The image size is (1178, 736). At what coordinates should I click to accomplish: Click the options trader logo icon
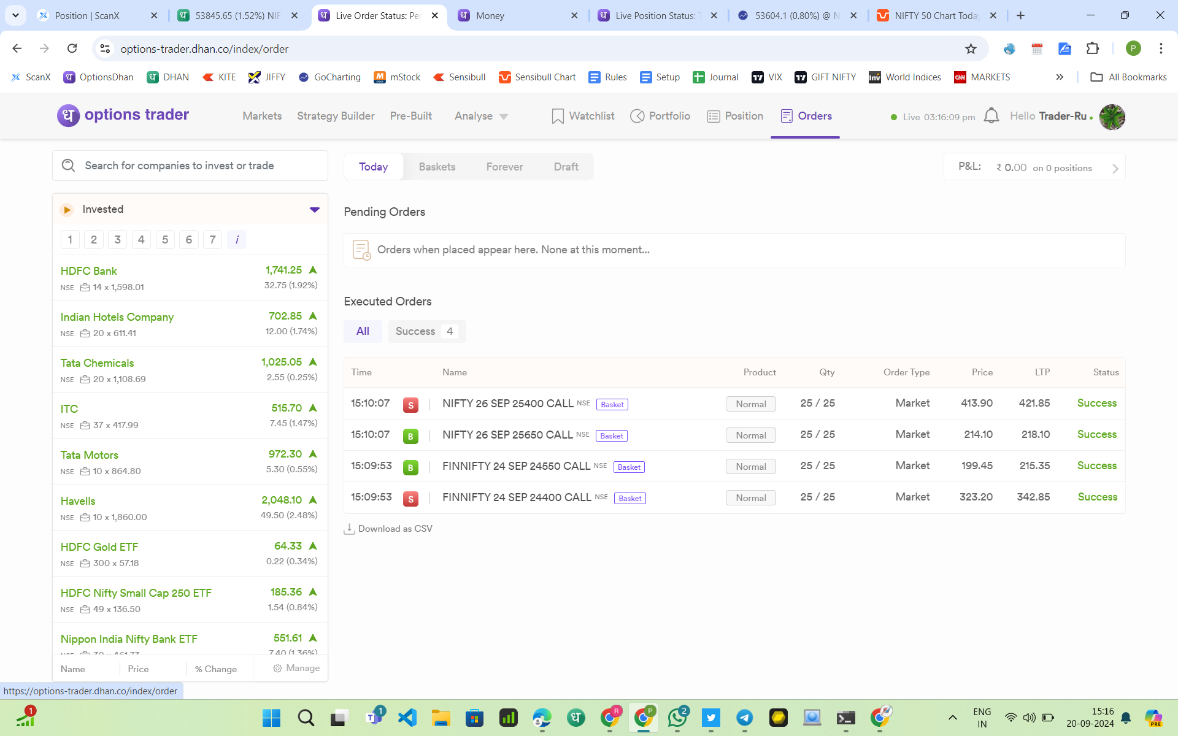pos(68,115)
